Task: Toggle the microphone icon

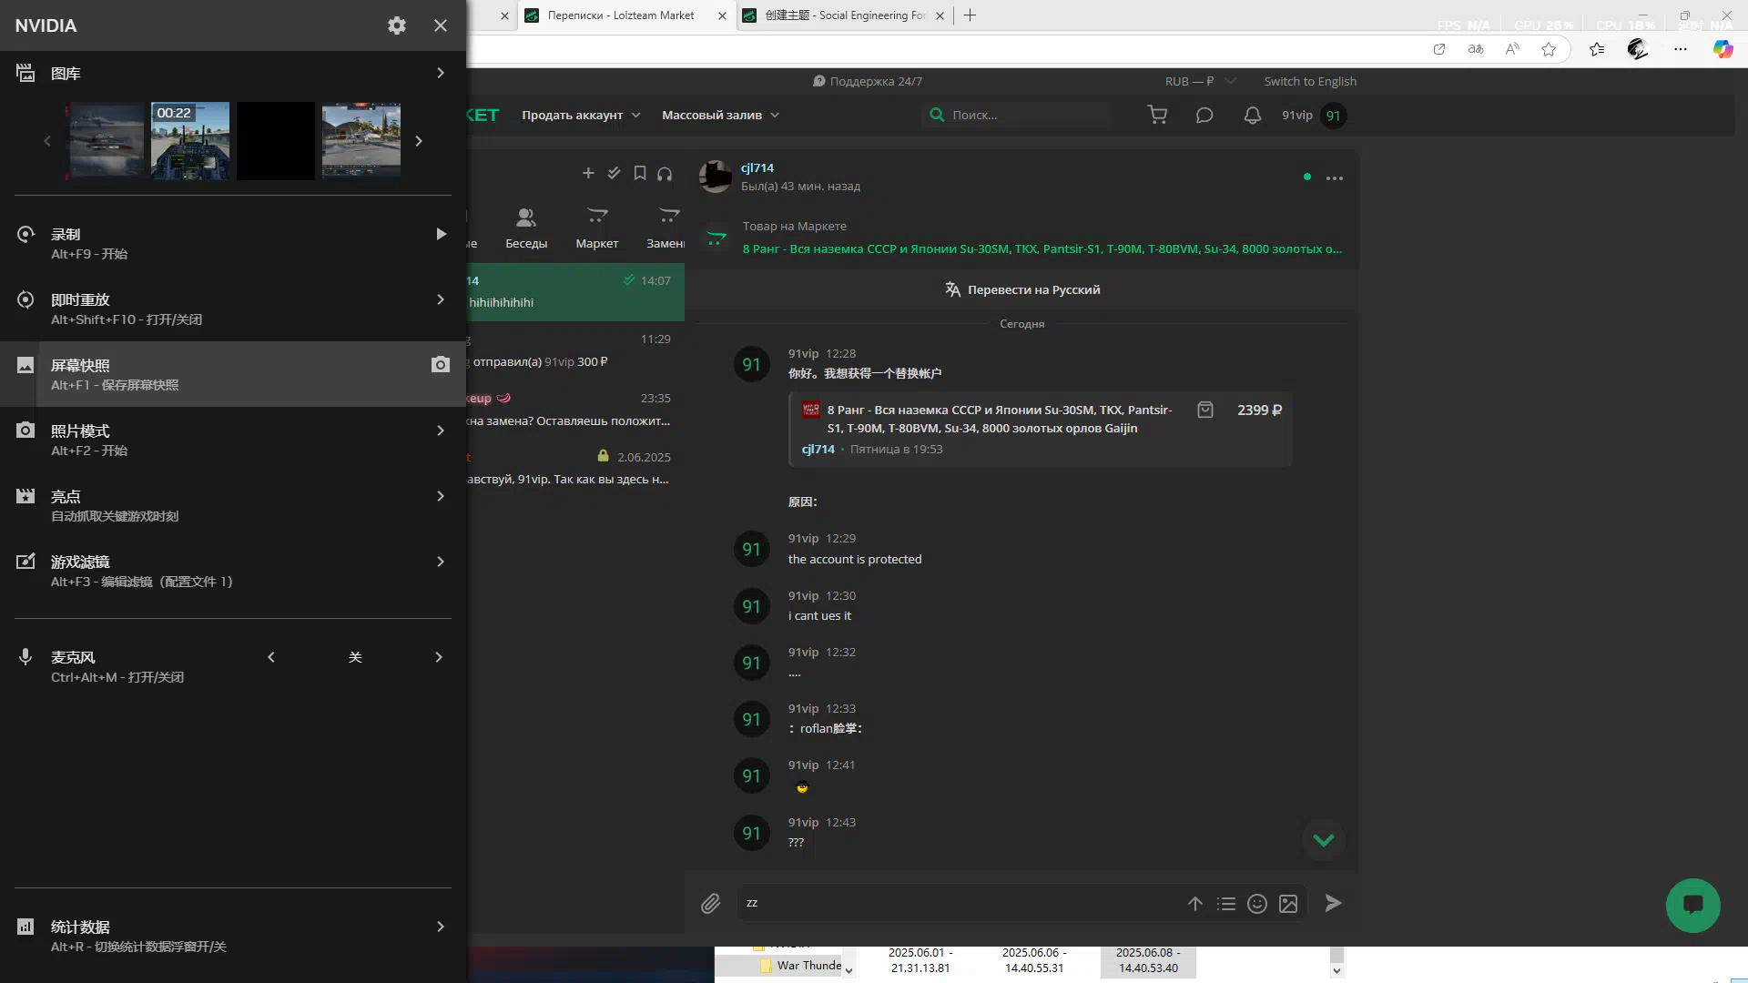Action: 25,657
